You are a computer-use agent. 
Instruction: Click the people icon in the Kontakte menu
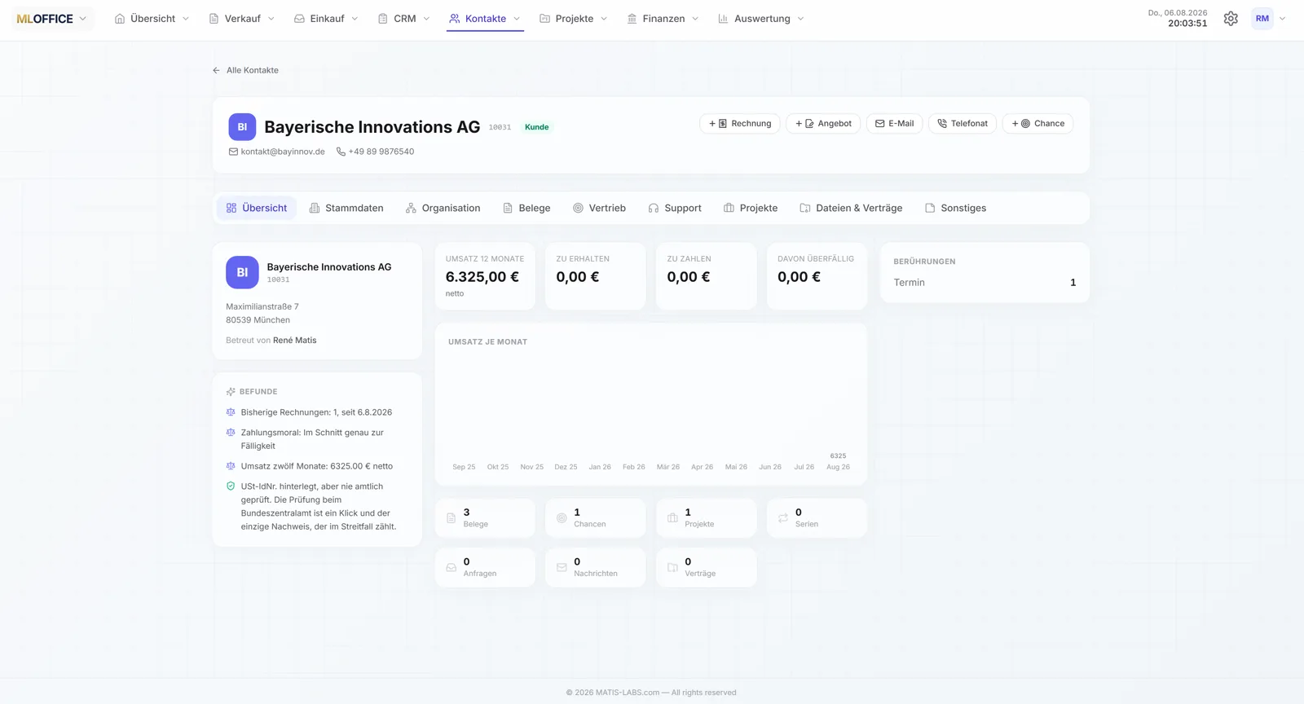click(455, 19)
